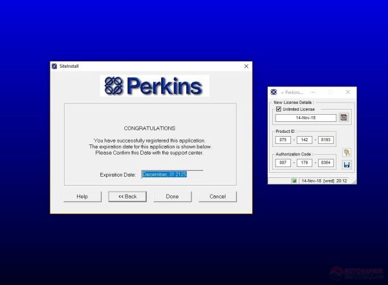Screen dimensions: 388x285
Task: Click the CONGRATULATIONS heading text
Action: pos(149,128)
